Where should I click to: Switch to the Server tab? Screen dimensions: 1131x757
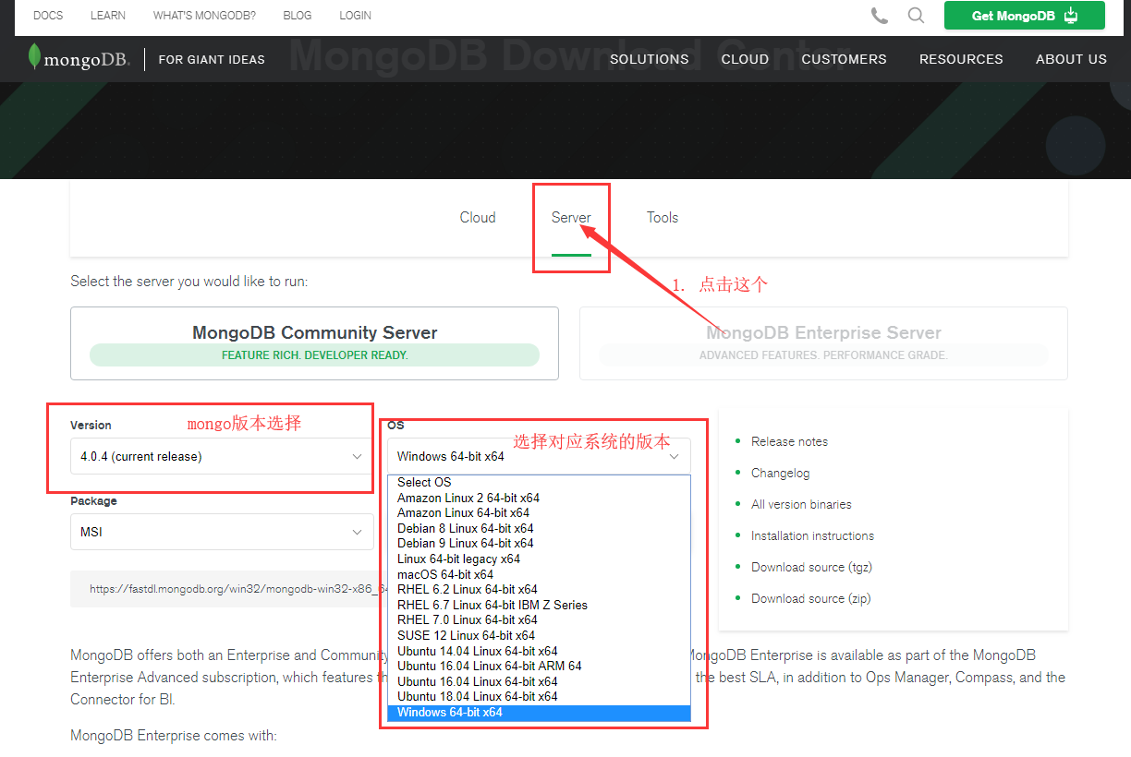coord(571,218)
